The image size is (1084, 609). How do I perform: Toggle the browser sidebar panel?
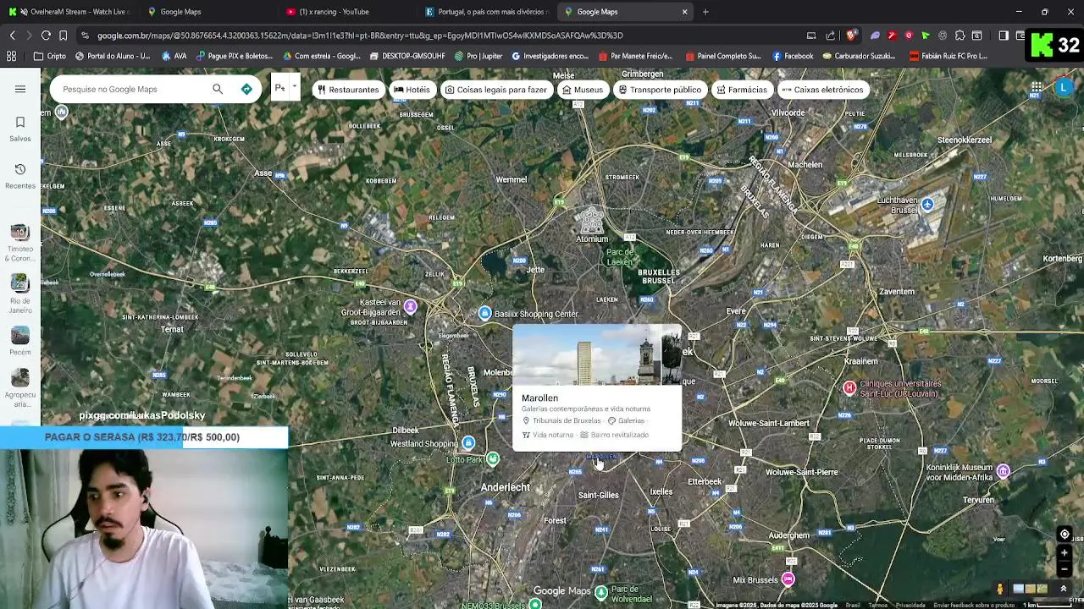tap(1004, 36)
